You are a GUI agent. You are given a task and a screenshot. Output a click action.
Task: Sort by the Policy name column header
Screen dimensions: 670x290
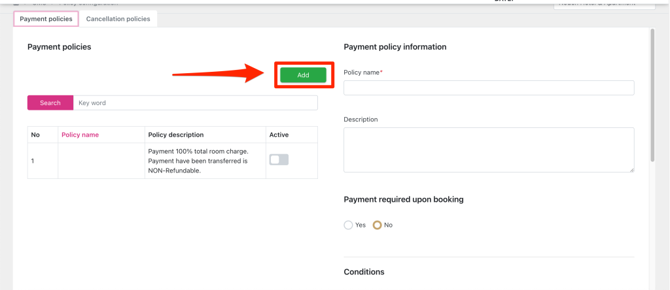(x=80, y=135)
